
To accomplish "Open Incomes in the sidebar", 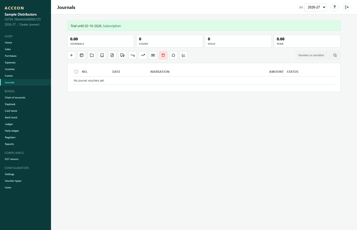I will [25, 69].
